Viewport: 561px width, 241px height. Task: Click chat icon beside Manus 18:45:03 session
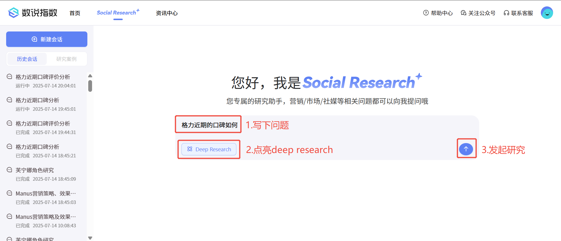click(9, 193)
